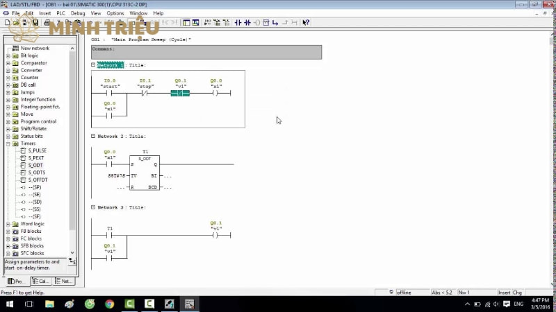556x312 pixels.
Task: Collapse Network 3 using its minus box
Action: tap(93, 207)
